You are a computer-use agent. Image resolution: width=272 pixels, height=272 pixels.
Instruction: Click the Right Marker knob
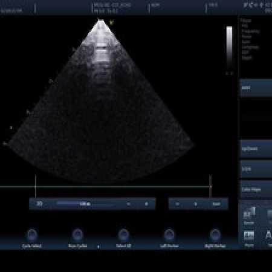click(x=215, y=235)
